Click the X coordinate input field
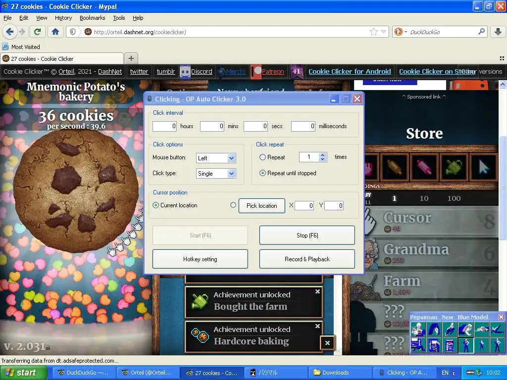507x380 pixels. (304, 205)
